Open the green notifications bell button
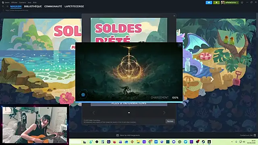This screenshot has width=258, height=145. coord(216,2)
